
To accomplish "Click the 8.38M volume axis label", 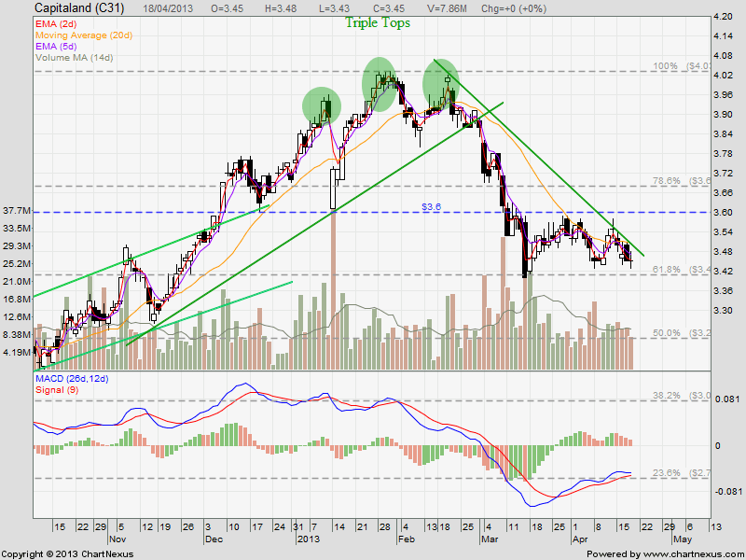I will click(17, 334).
